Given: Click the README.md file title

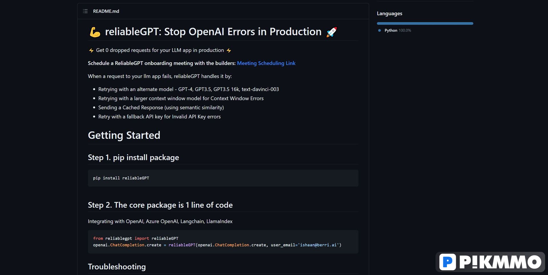Looking at the screenshot, I should coord(106,11).
